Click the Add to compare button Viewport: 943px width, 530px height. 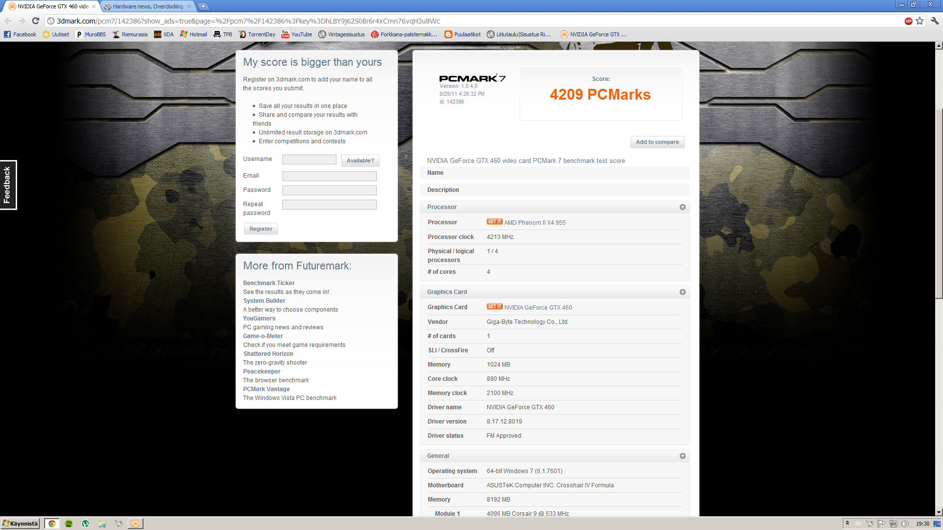click(657, 142)
